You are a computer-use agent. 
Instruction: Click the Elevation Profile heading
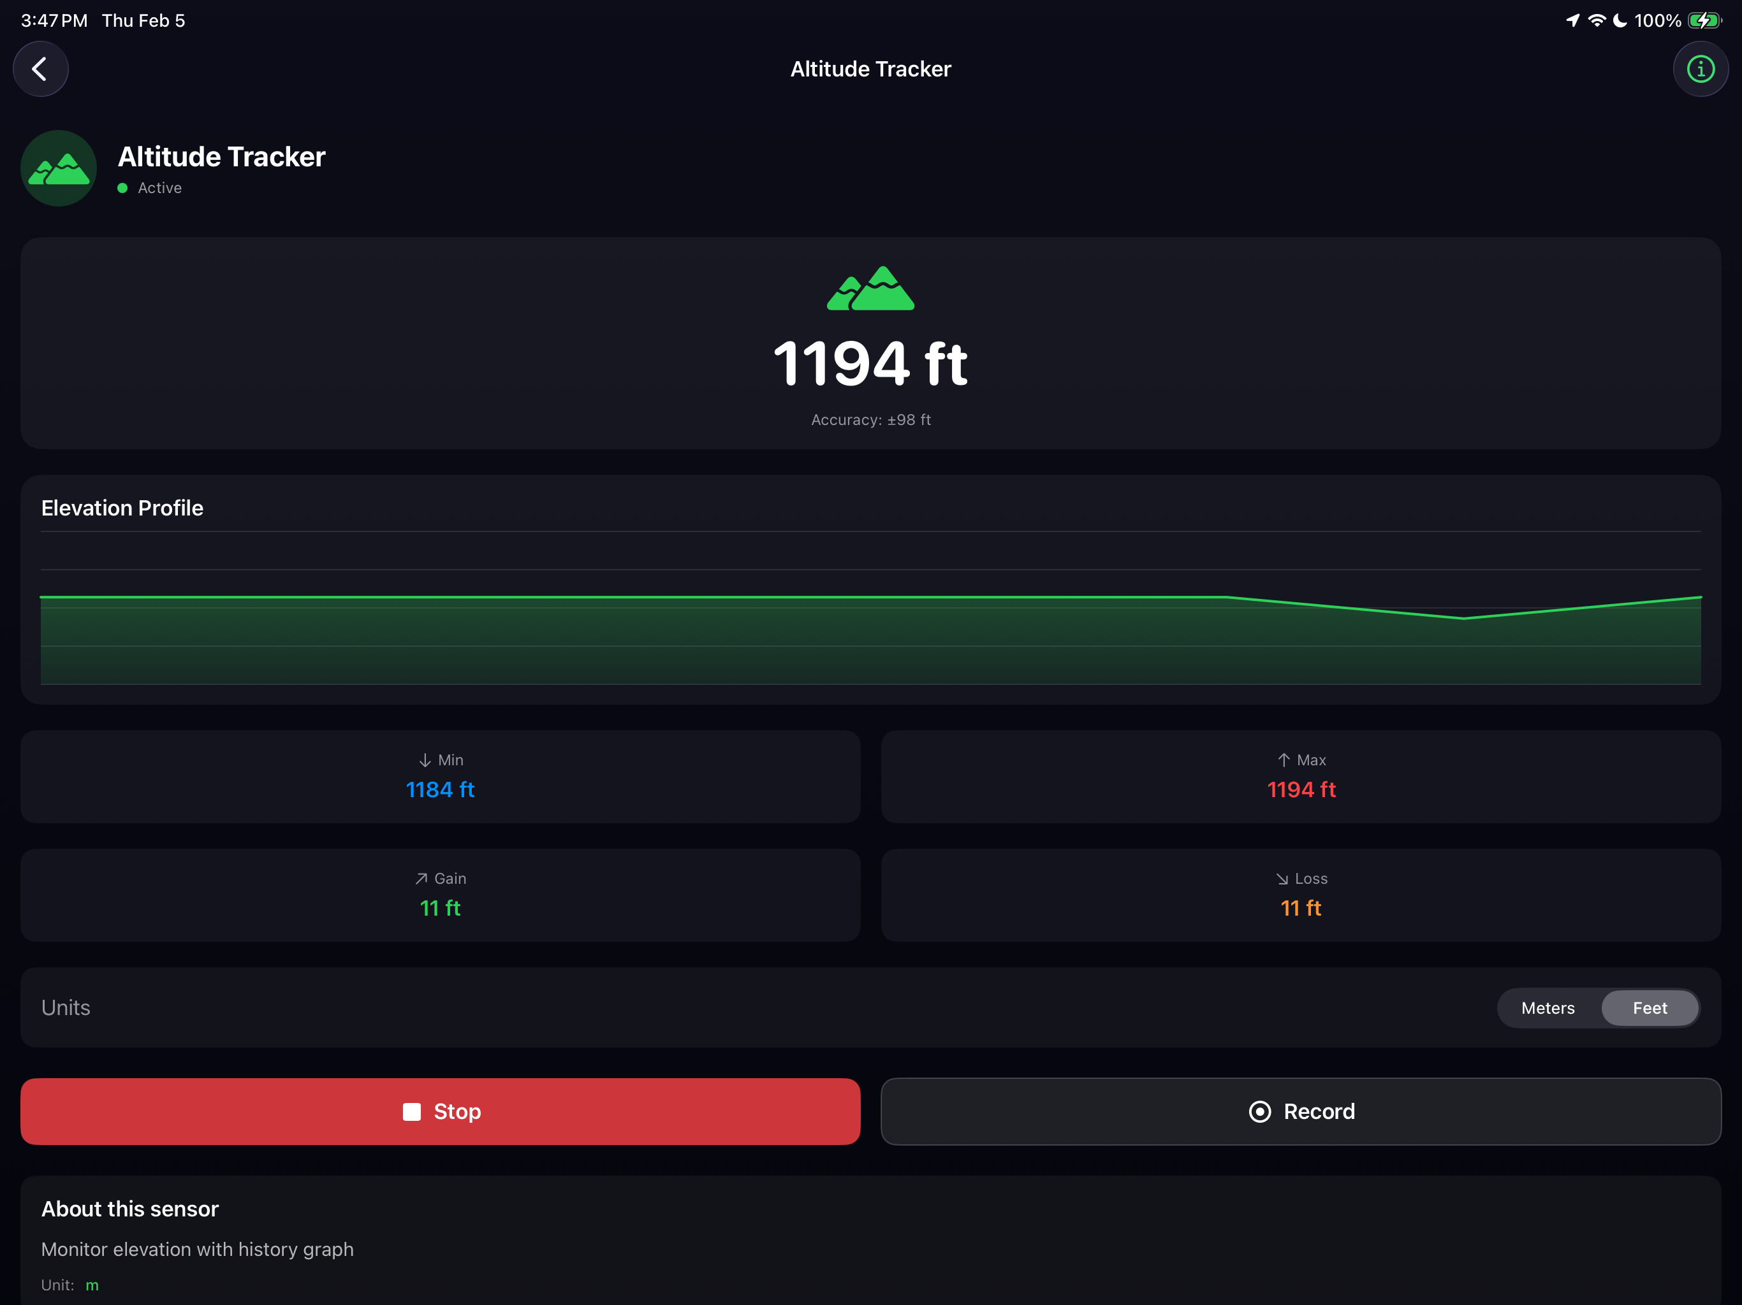[122, 508]
